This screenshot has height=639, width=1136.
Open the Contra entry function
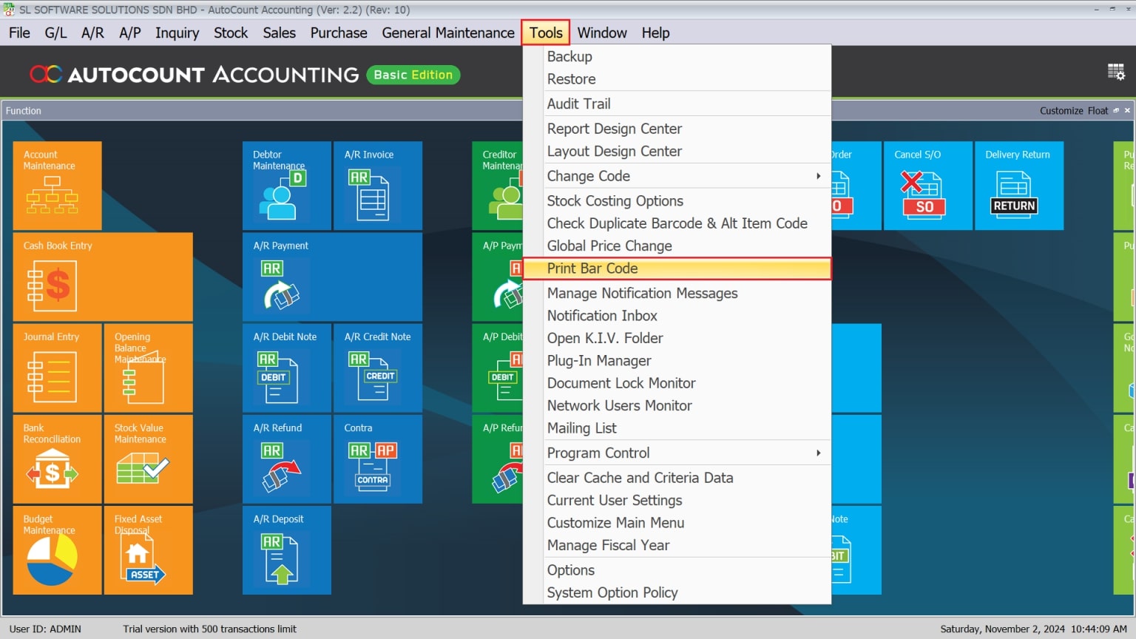click(x=377, y=459)
